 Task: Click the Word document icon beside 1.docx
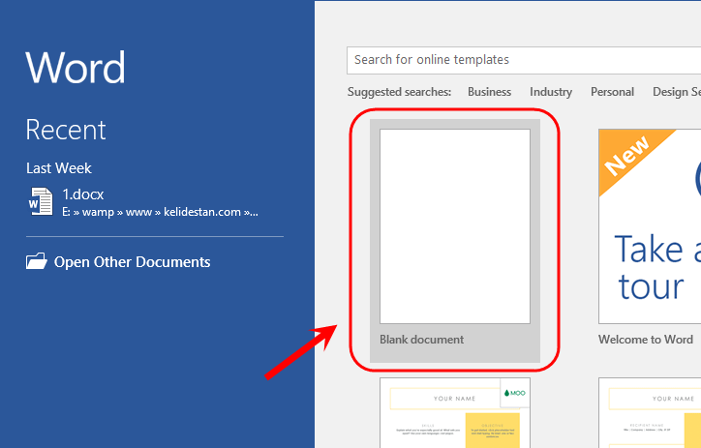(x=41, y=202)
